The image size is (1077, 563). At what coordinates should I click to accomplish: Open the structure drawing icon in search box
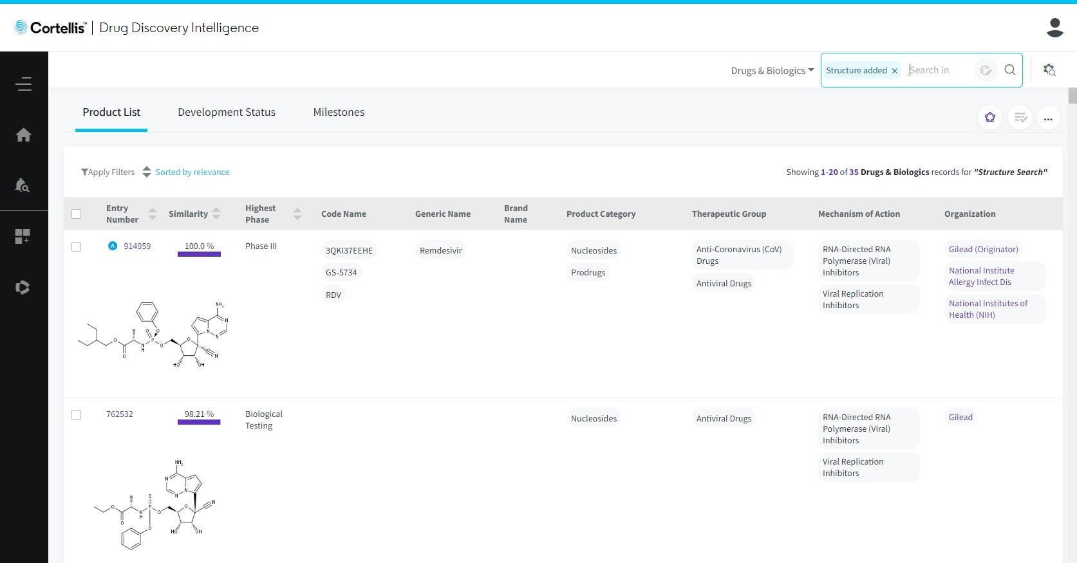pos(985,70)
